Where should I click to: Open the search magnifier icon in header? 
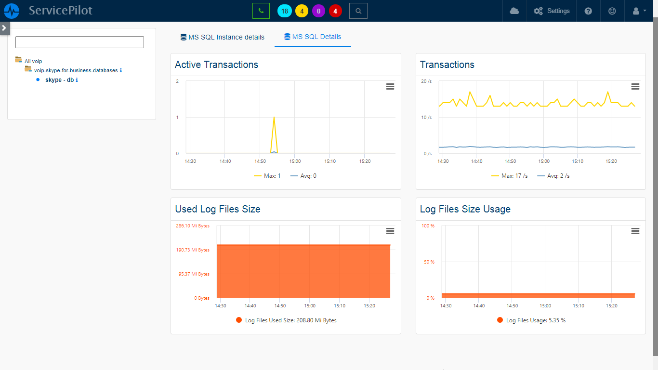[x=358, y=11]
